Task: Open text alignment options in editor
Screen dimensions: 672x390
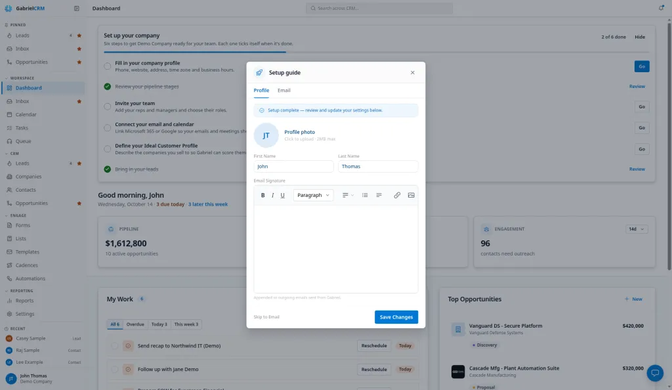Action: coord(348,195)
